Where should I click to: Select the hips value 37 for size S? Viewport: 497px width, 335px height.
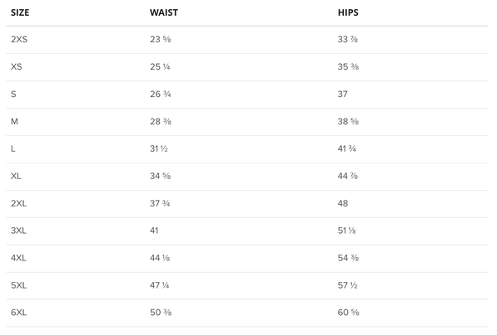[x=343, y=95]
